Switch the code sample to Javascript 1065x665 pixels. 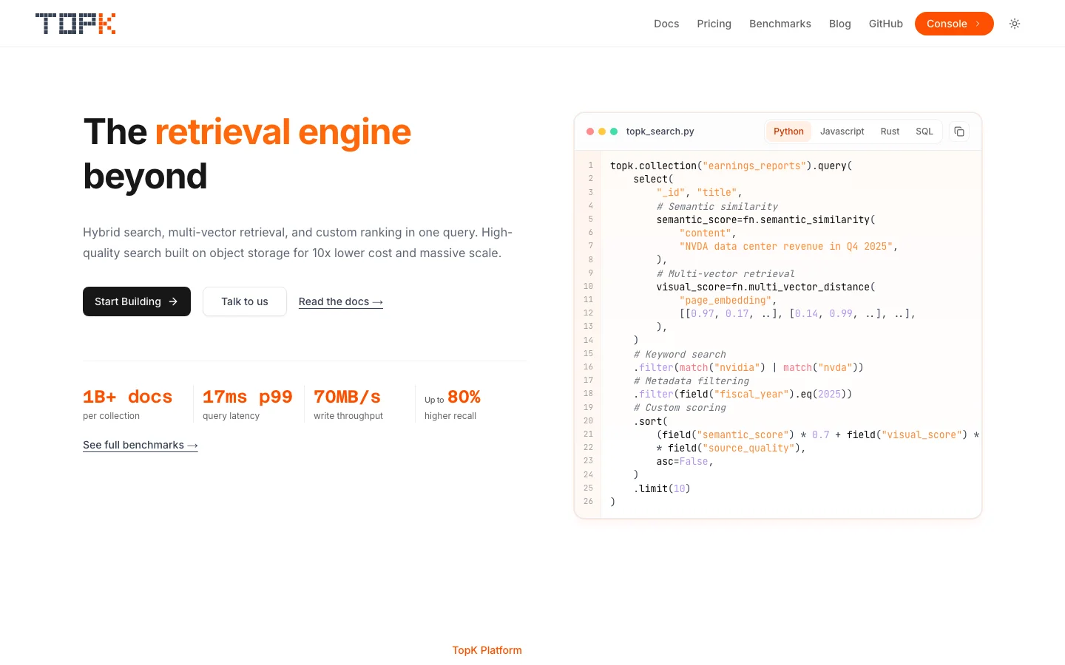coord(842,132)
